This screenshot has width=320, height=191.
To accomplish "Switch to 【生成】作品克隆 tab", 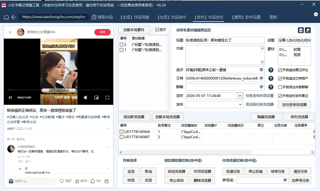I will point(135,17).
